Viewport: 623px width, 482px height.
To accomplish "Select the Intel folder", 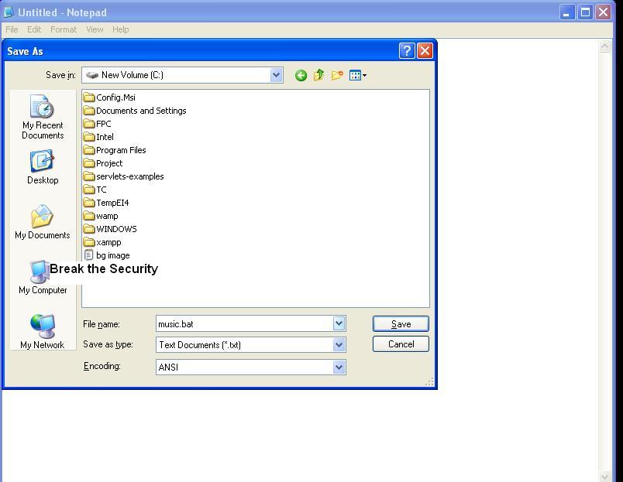I will (x=99, y=137).
